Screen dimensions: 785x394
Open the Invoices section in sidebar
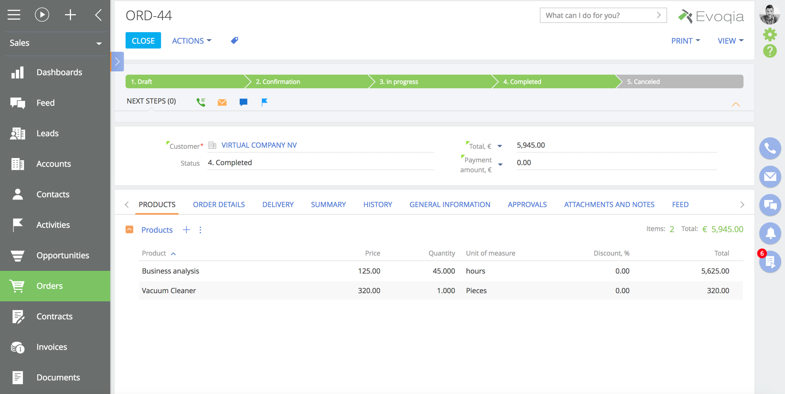pos(51,347)
